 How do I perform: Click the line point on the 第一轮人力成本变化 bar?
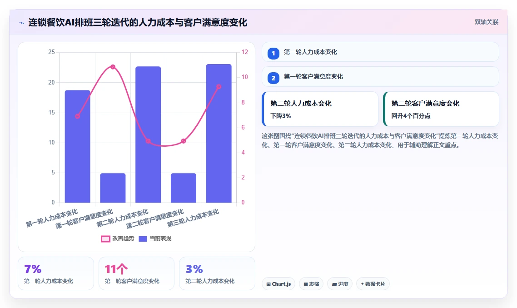point(78,116)
